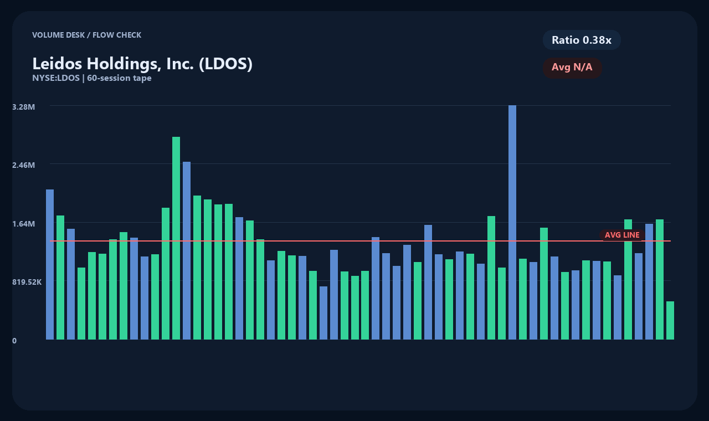
Task: Click the Avg N/A badge
Action: point(572,68)
